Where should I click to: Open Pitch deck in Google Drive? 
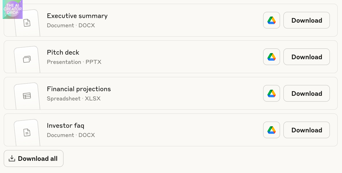[x=271, y=57]
